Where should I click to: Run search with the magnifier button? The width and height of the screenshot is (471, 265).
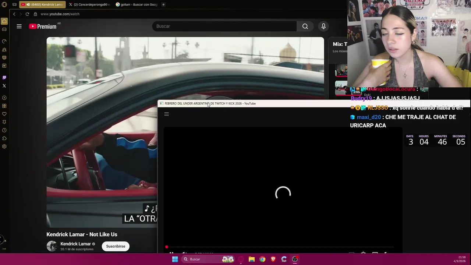pyautogui.click(x=305, y=26)
